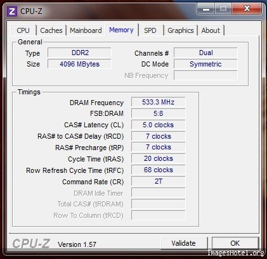Open the About tab
The width and height of the screenshot is (267, 259).
211,30
